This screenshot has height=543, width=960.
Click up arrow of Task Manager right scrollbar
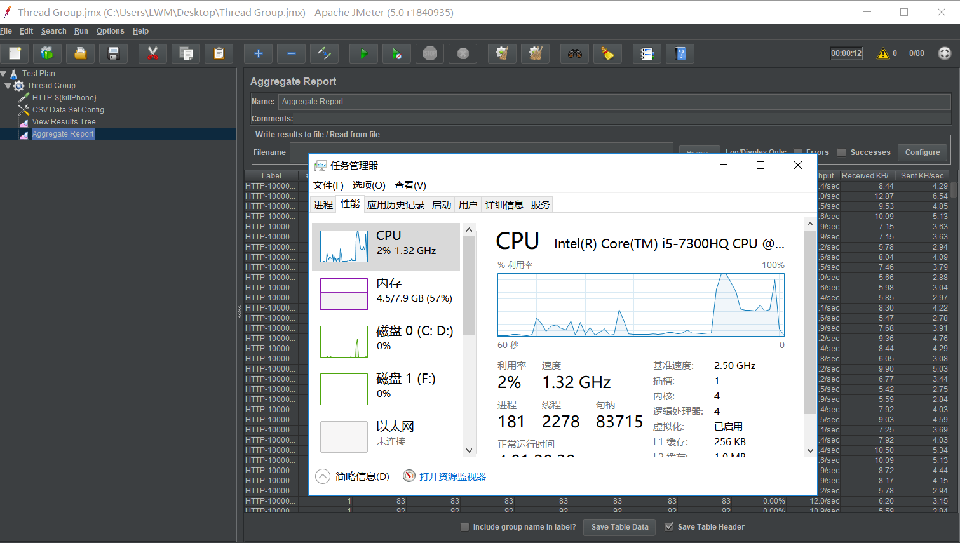coord(810,224)
